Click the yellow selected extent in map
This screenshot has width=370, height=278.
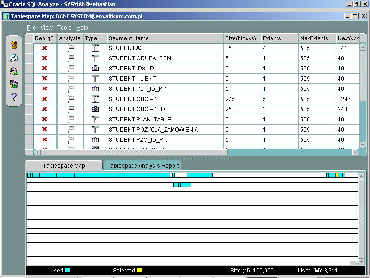pos(337,176)
